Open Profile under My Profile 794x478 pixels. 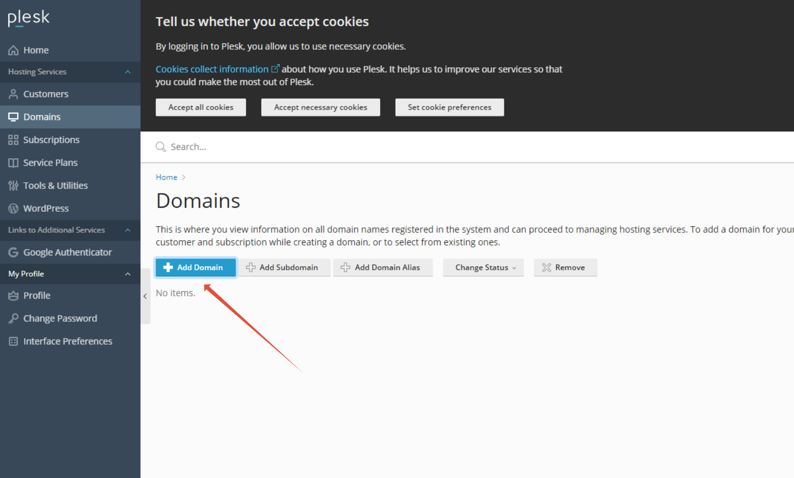click(70, 296)
